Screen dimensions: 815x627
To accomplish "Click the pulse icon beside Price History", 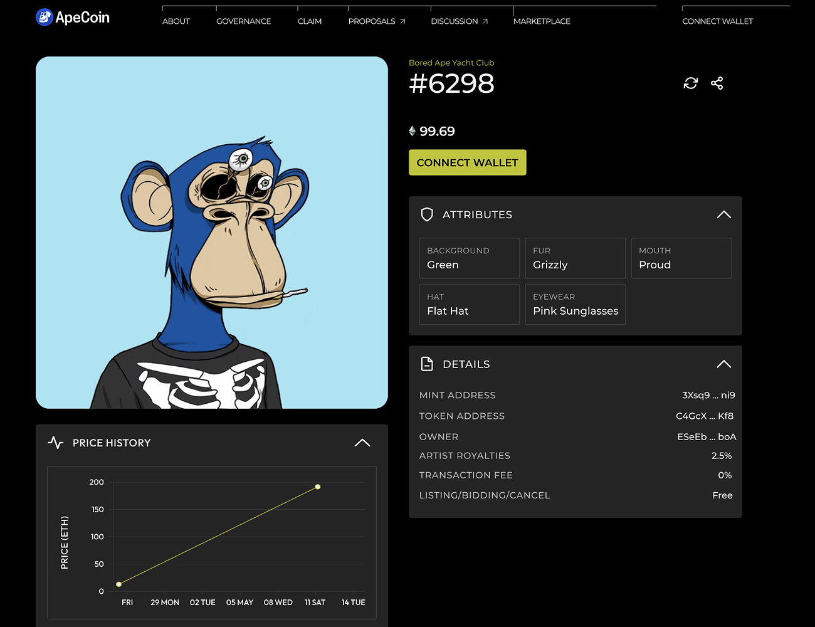I will 56,443.
